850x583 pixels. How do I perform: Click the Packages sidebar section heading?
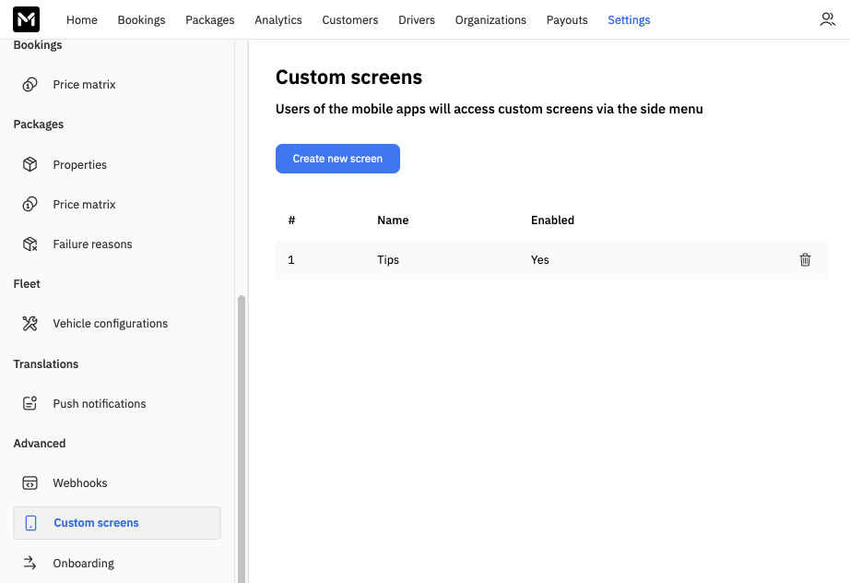click(39, 125)
